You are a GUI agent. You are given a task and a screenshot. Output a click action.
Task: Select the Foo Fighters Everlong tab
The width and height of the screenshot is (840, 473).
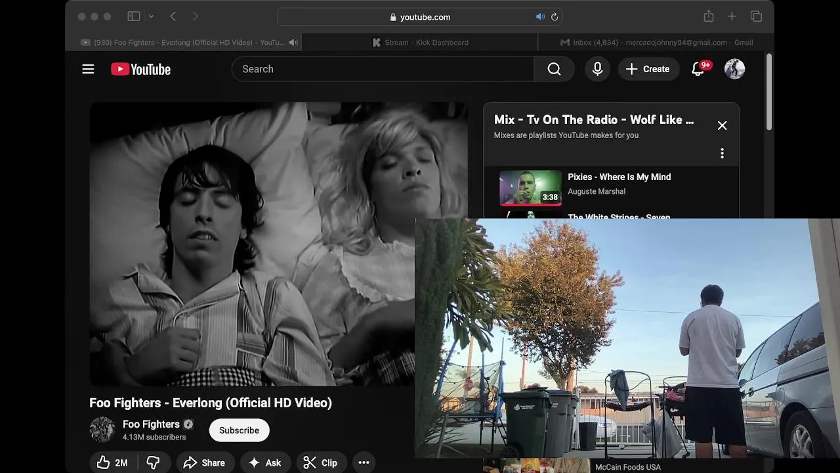184,42
